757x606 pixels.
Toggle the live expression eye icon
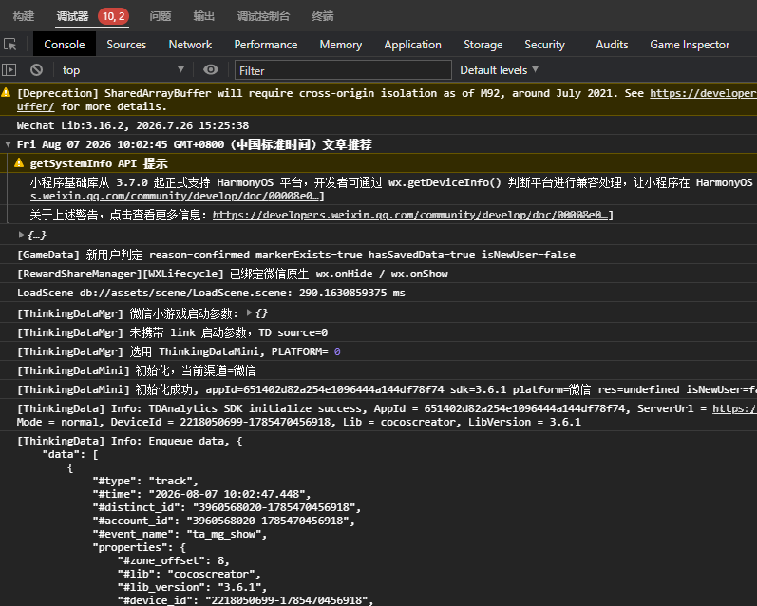pos(211,70)
